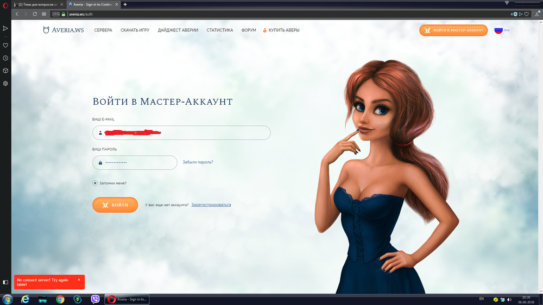Click the Speed Dial grid icon
543x305 pixels.
coord(43,14)
